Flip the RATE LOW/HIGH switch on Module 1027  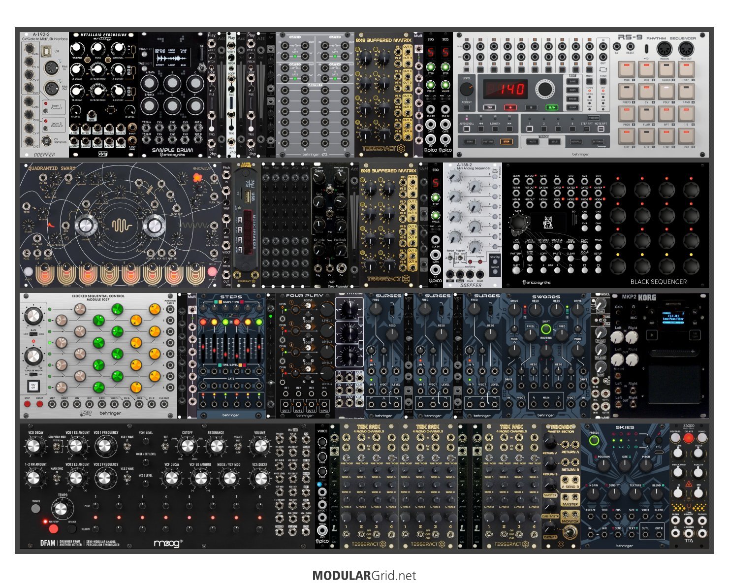pyautogui.click(x=33, y=334)
